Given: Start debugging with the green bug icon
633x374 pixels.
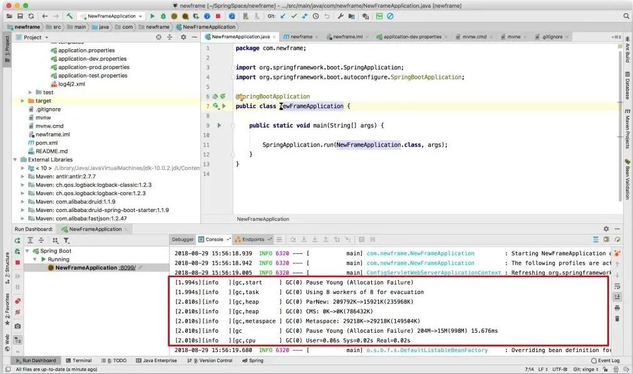Looking at the screenshot, I should tap(163, 16).
